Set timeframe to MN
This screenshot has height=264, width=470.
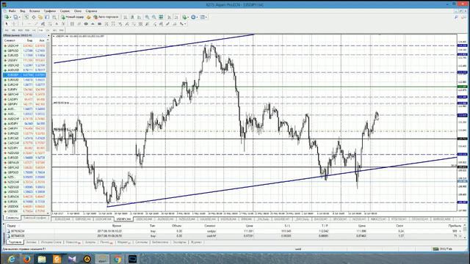62,30
